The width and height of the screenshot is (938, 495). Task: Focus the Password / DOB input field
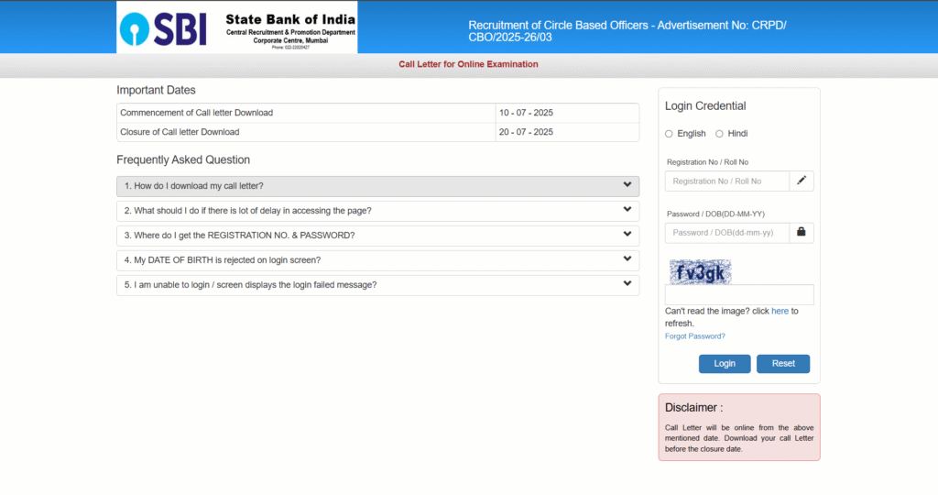coord(726,232)
